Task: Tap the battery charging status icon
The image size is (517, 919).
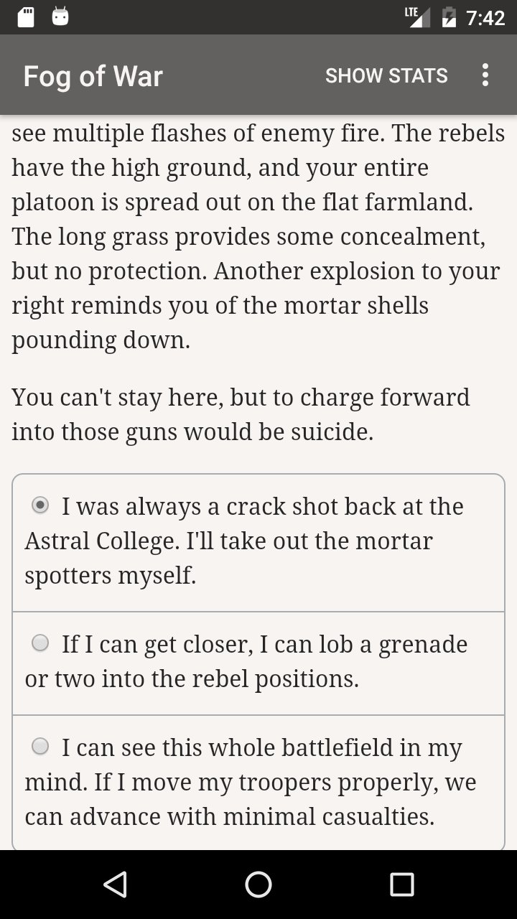Action: pyautogui.click(x=449, y=17)
